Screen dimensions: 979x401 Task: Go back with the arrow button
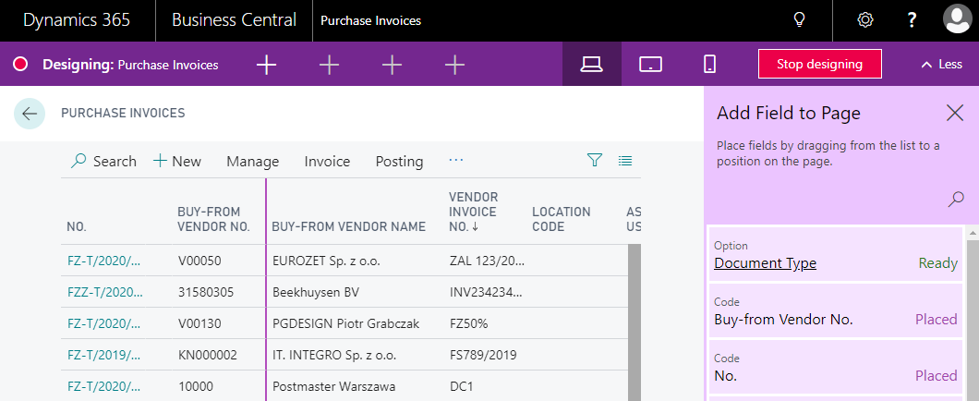[x=30, y=114]
